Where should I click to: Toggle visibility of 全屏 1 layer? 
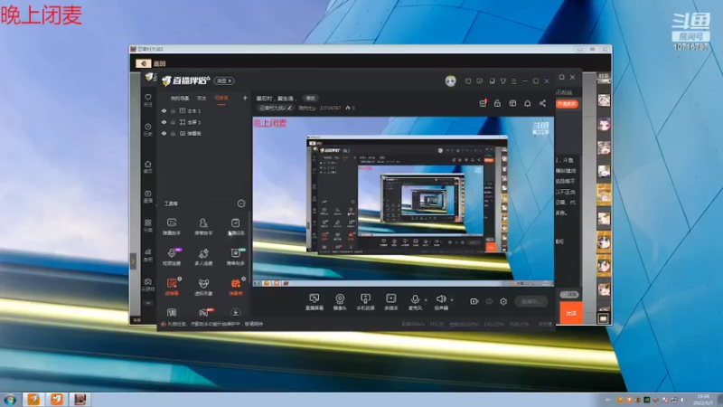(x=164, y=122)
